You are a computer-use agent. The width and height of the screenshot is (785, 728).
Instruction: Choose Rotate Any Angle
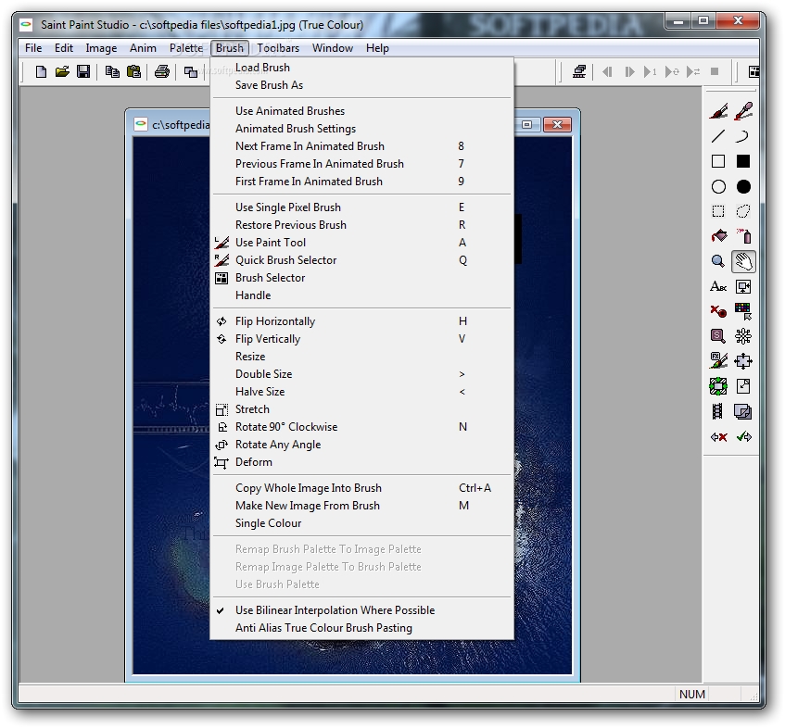coord(361,444)
